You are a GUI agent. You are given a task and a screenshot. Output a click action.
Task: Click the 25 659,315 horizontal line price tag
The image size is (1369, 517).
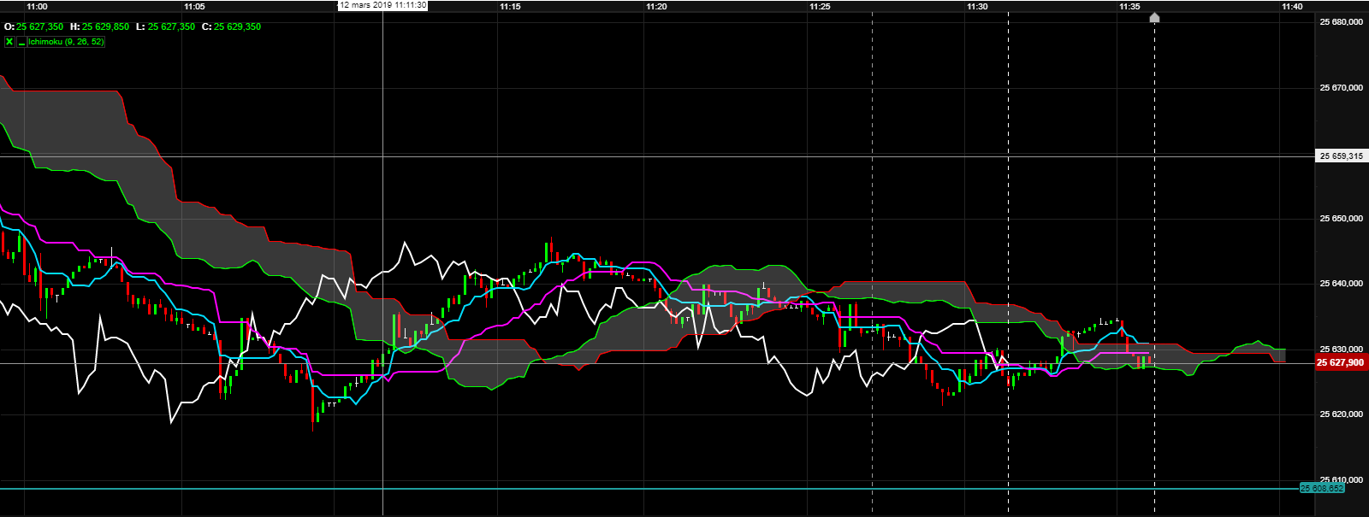tap(1341, 156)
